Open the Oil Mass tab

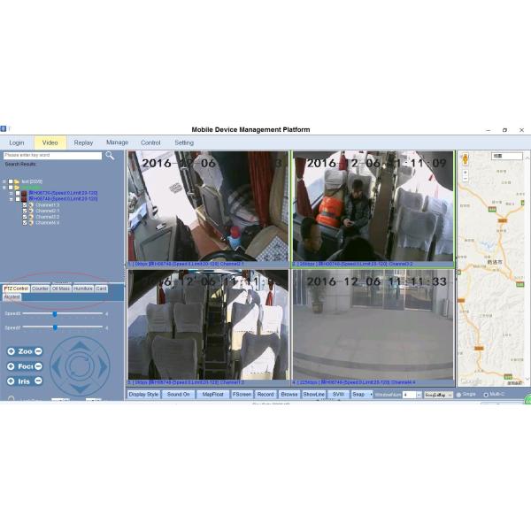[x=61, y=289]
